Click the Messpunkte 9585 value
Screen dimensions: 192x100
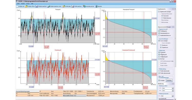(x=123, y=93)
